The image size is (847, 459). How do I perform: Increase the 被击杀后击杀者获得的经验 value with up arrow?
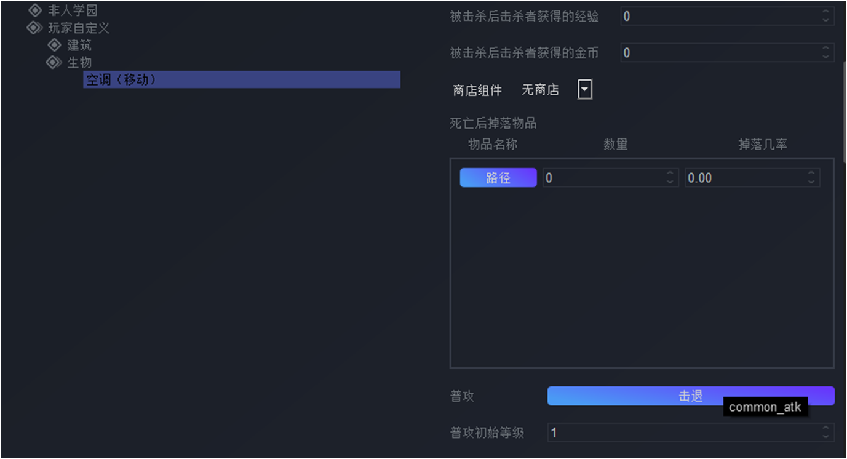pos(826,12)
